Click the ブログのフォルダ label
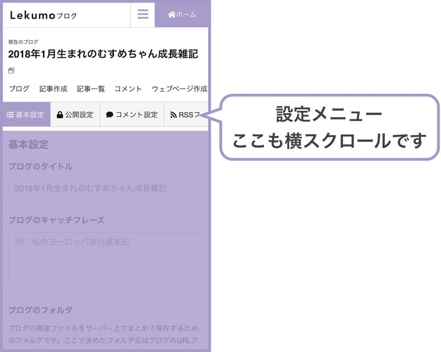Viewport: 441px width, 352px height. (40, 310)
